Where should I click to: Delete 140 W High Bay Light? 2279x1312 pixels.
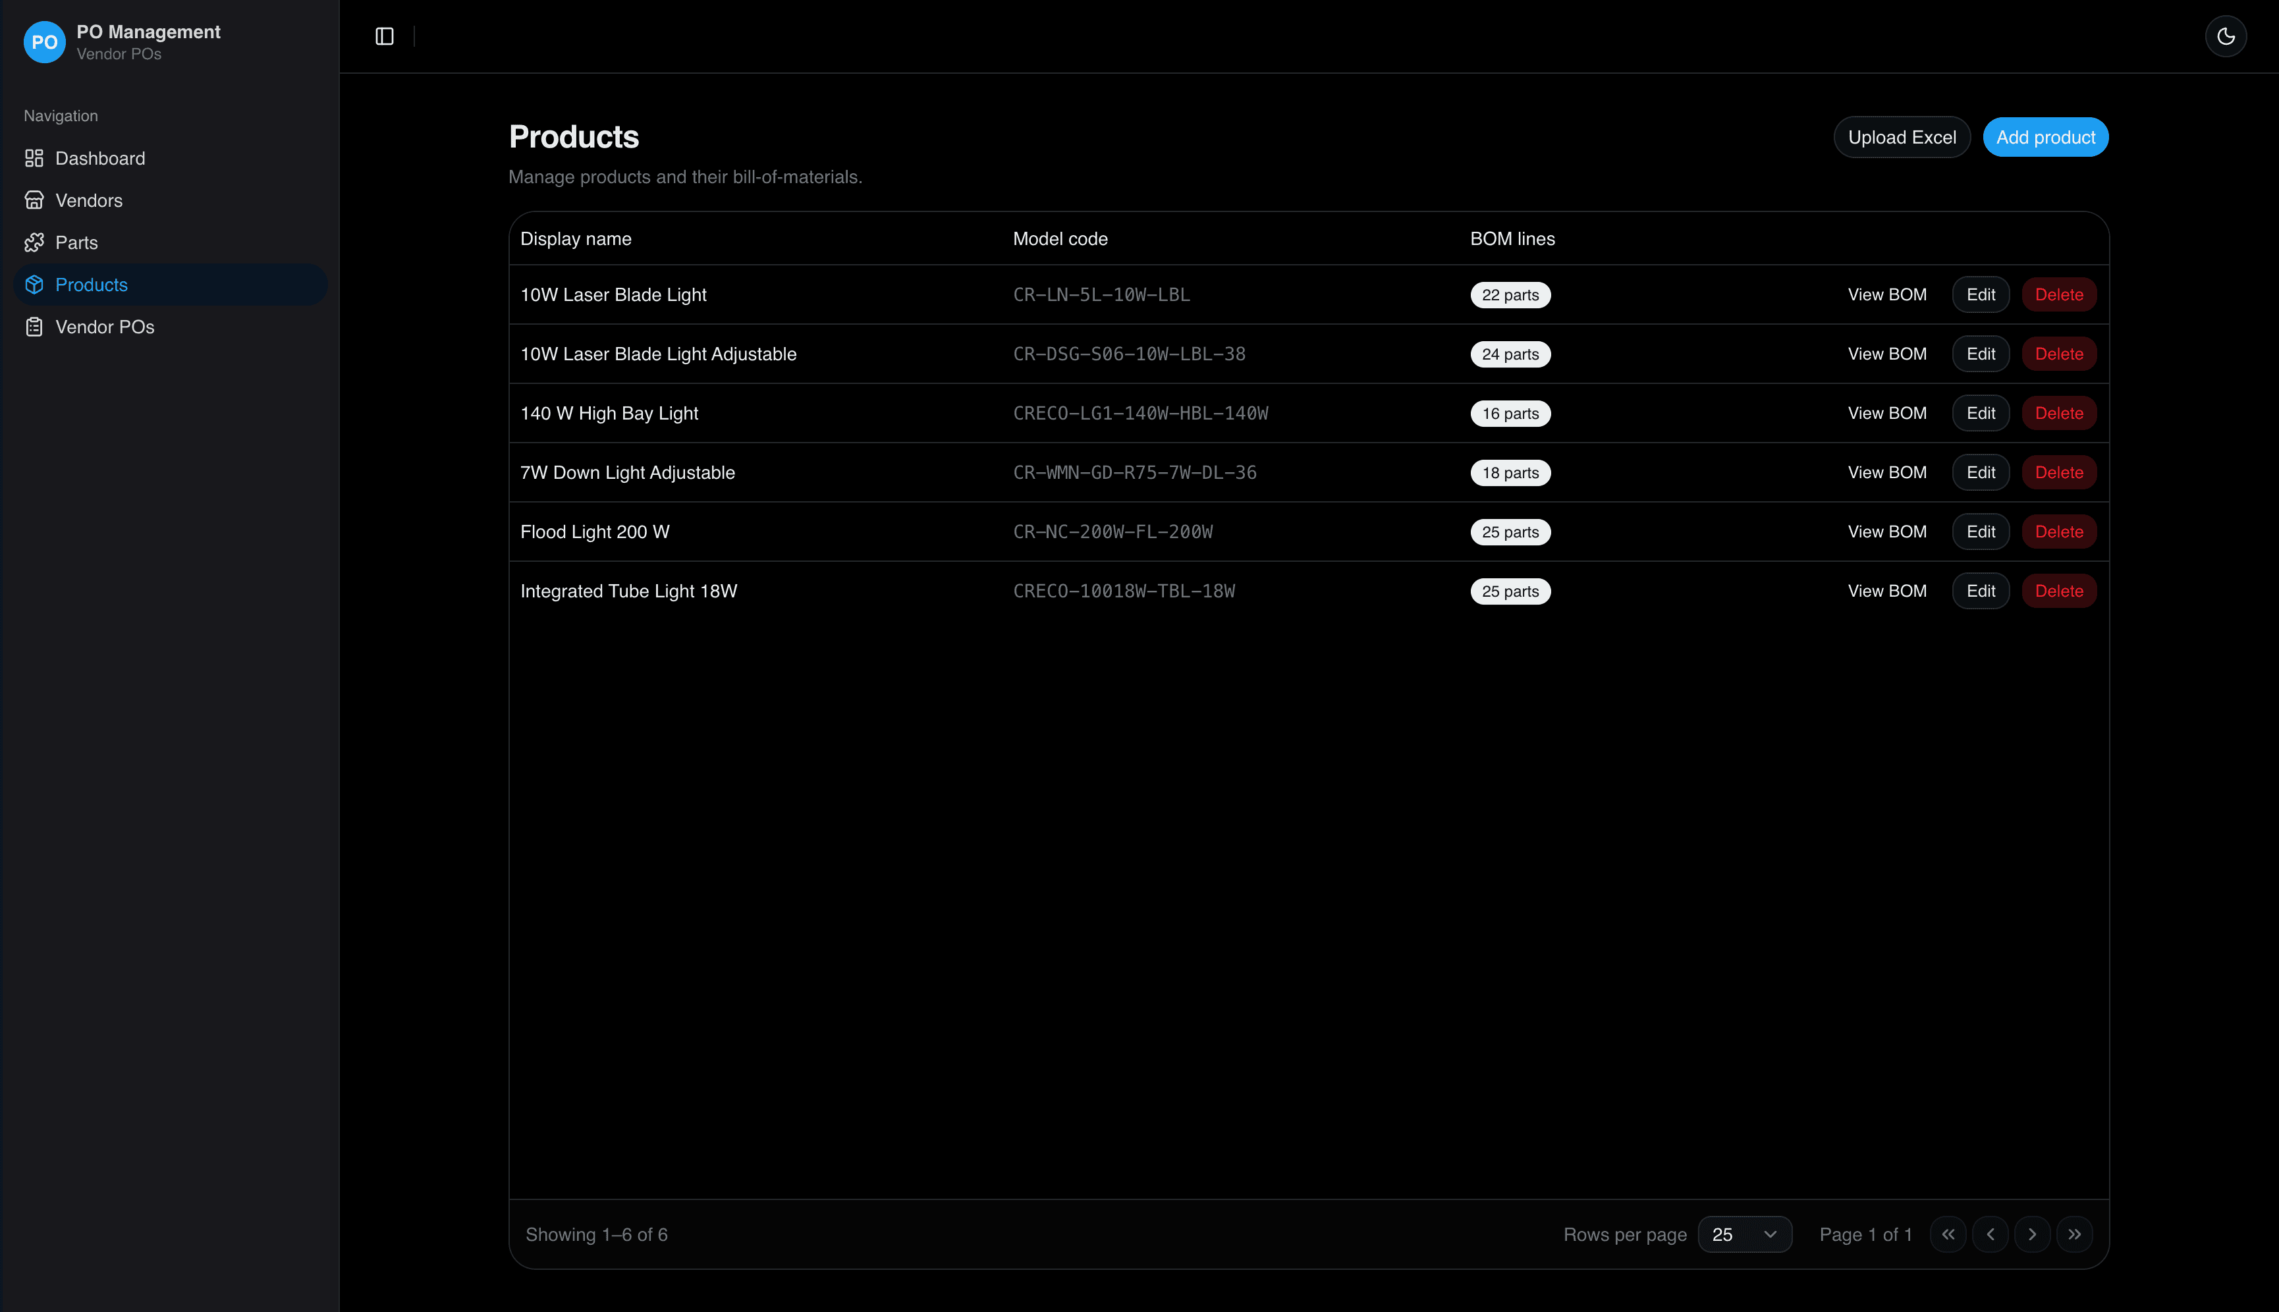[2059, 413]
